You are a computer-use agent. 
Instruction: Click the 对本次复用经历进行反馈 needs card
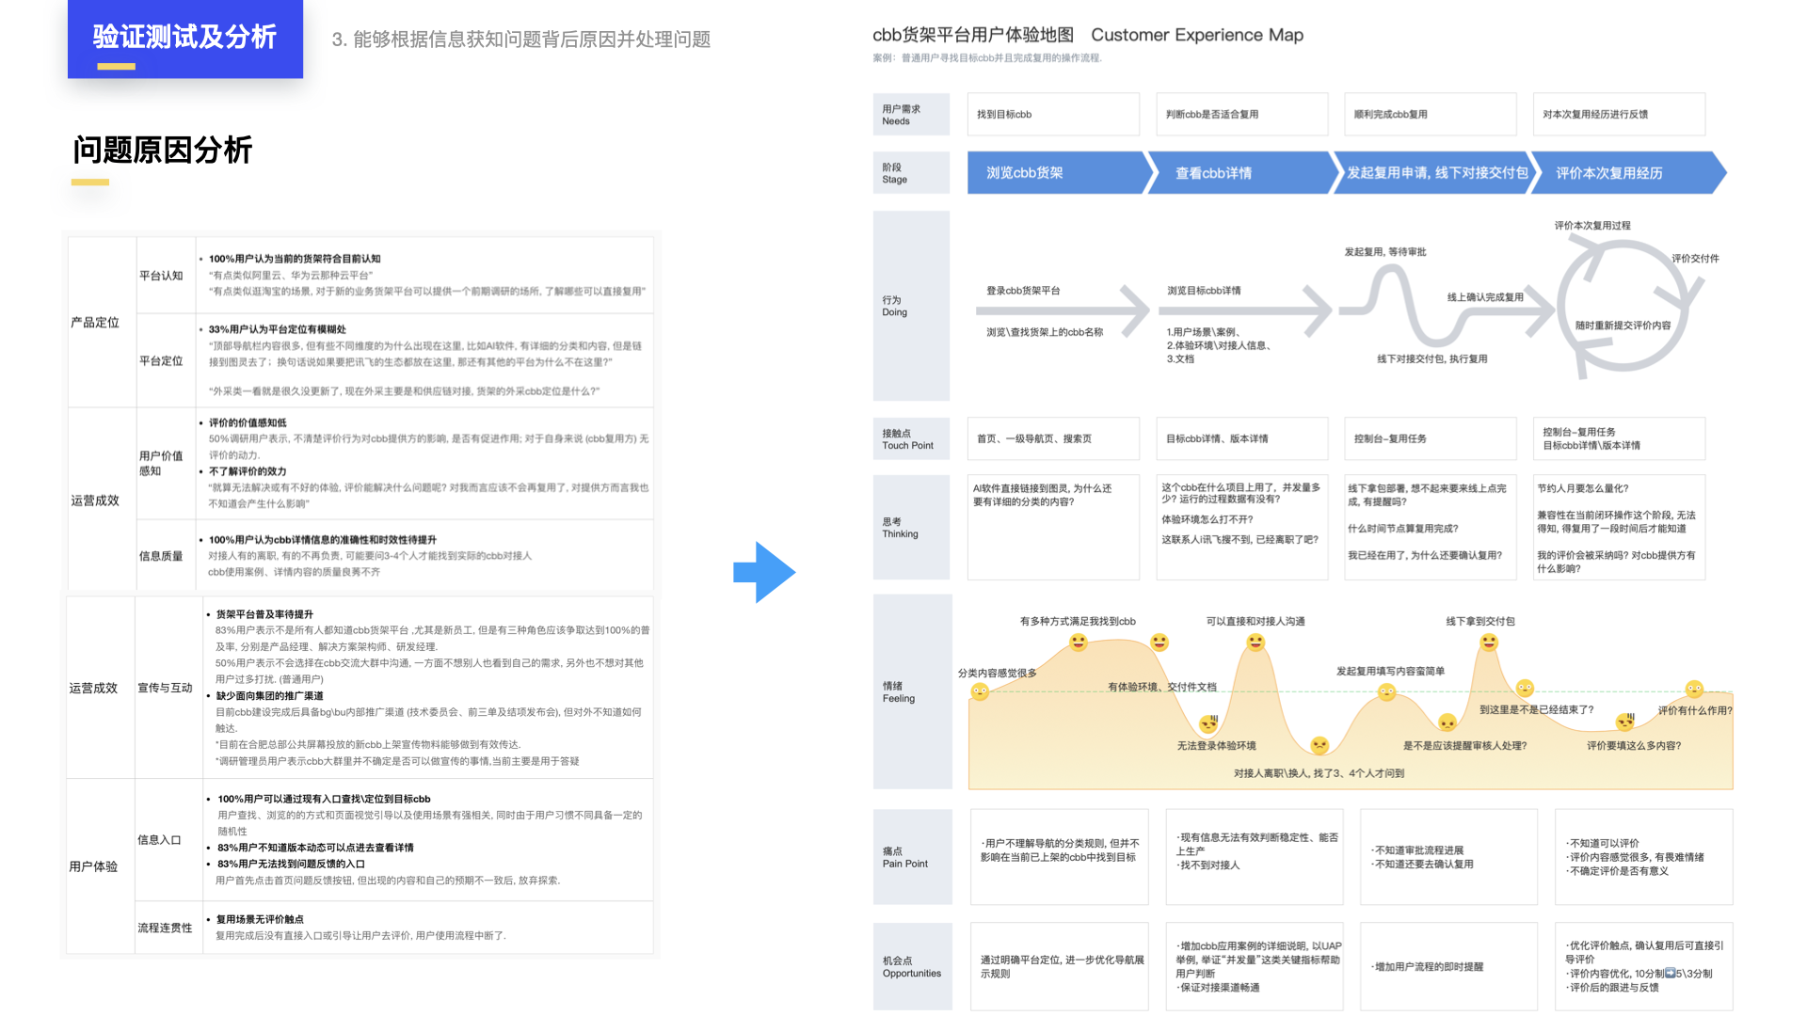click(x=1619, y=115)
